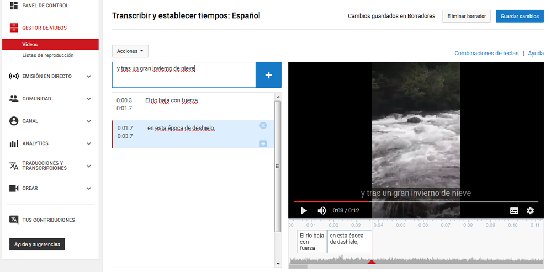Viewport: 551px width, 272px height.
Task: Open Listas de reproducción
Action: 48,55
